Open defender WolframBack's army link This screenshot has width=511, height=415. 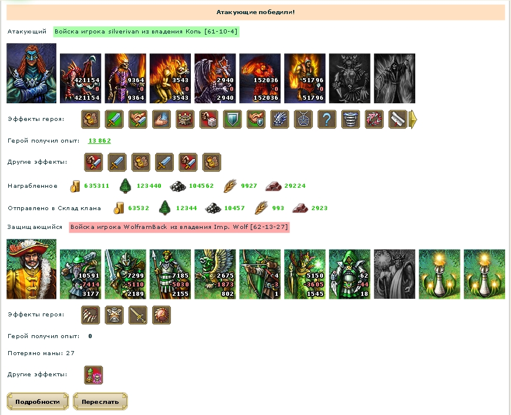[x=179, y=227]
